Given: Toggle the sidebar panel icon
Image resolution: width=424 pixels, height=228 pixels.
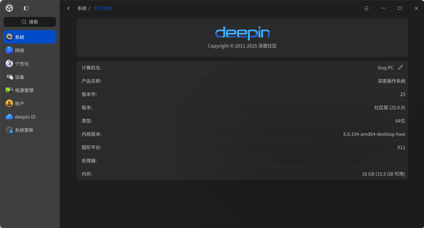Looking at the screenshot, I should point(26,8).
